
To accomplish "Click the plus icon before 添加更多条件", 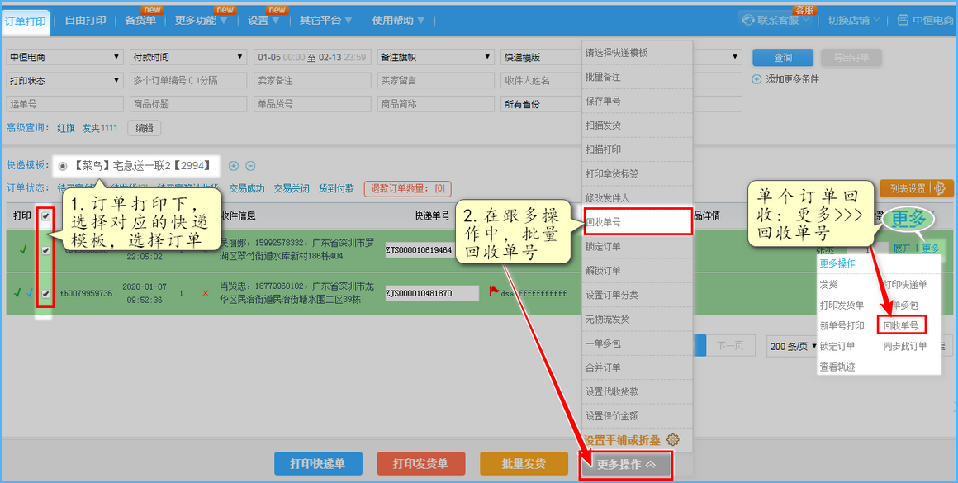I will [757, 79].
